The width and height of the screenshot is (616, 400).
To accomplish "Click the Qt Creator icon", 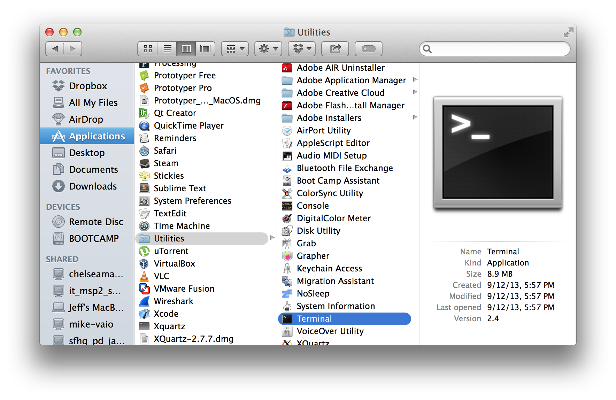I will (144, 113).
